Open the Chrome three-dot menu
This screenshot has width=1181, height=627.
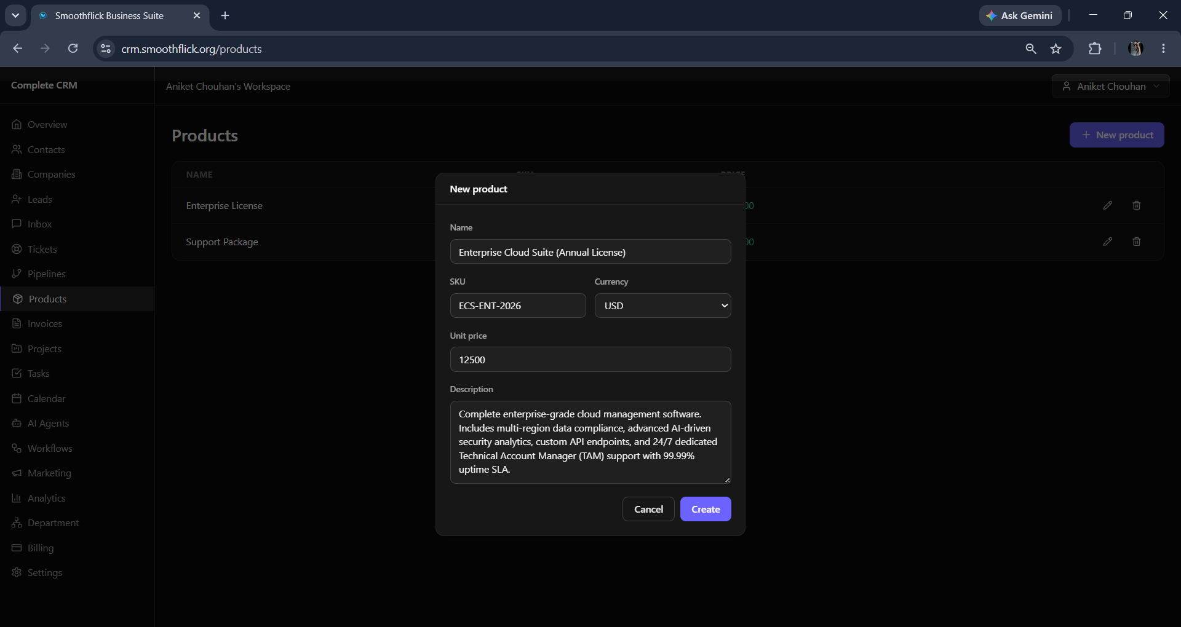1163,49
